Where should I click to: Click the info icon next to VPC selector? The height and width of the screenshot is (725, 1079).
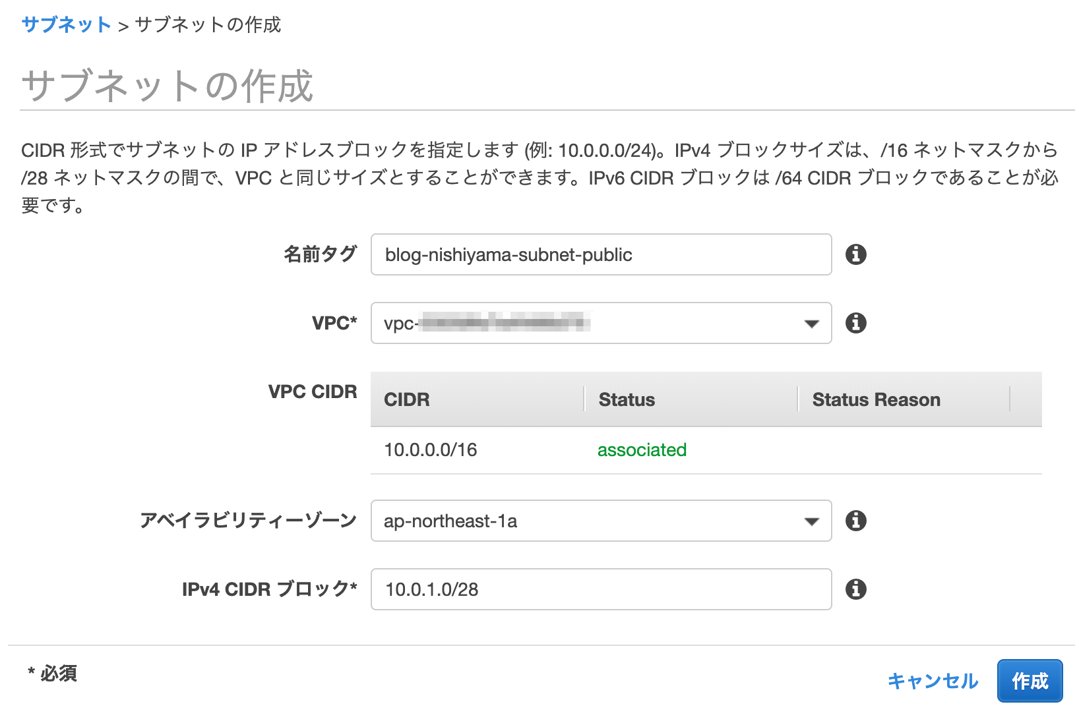856,323
